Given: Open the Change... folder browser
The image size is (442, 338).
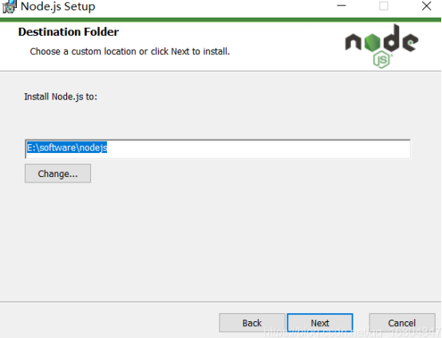Looking at the screenshot, I should click(57, 174).
